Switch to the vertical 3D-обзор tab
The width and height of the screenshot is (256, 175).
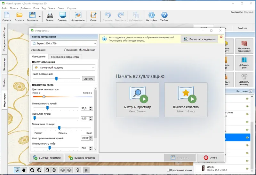point(4,82)
